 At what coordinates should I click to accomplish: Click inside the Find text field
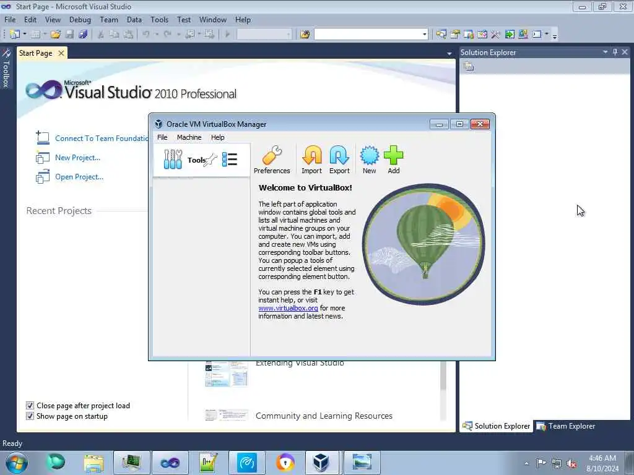368,35
